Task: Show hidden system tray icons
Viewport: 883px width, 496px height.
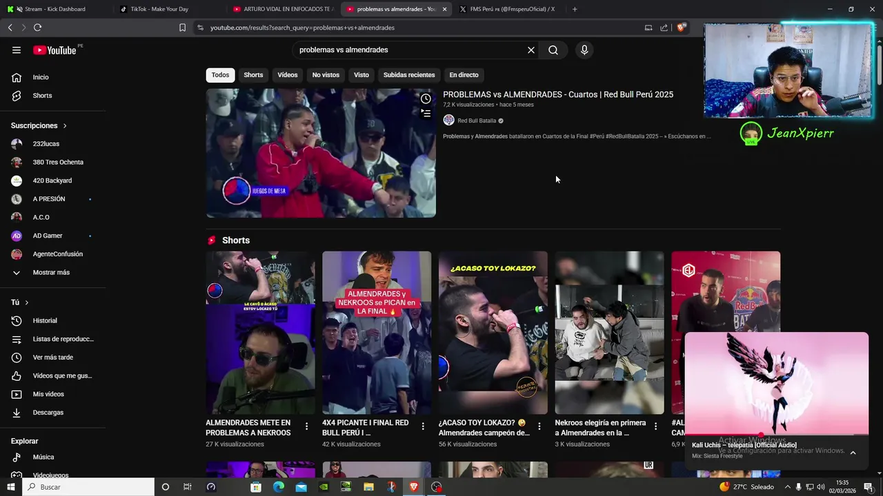Action: pyautogui.click(x=788, y=487)
